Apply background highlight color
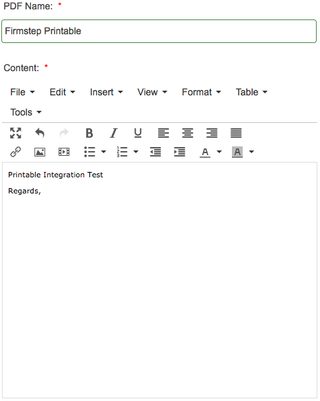The image size is (320, 401). tap(237, 152)
